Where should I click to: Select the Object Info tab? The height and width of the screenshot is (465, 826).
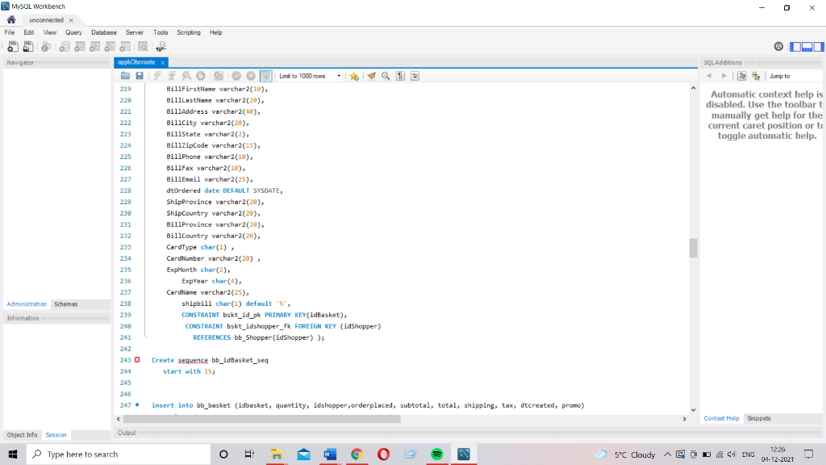click(22, 435)
